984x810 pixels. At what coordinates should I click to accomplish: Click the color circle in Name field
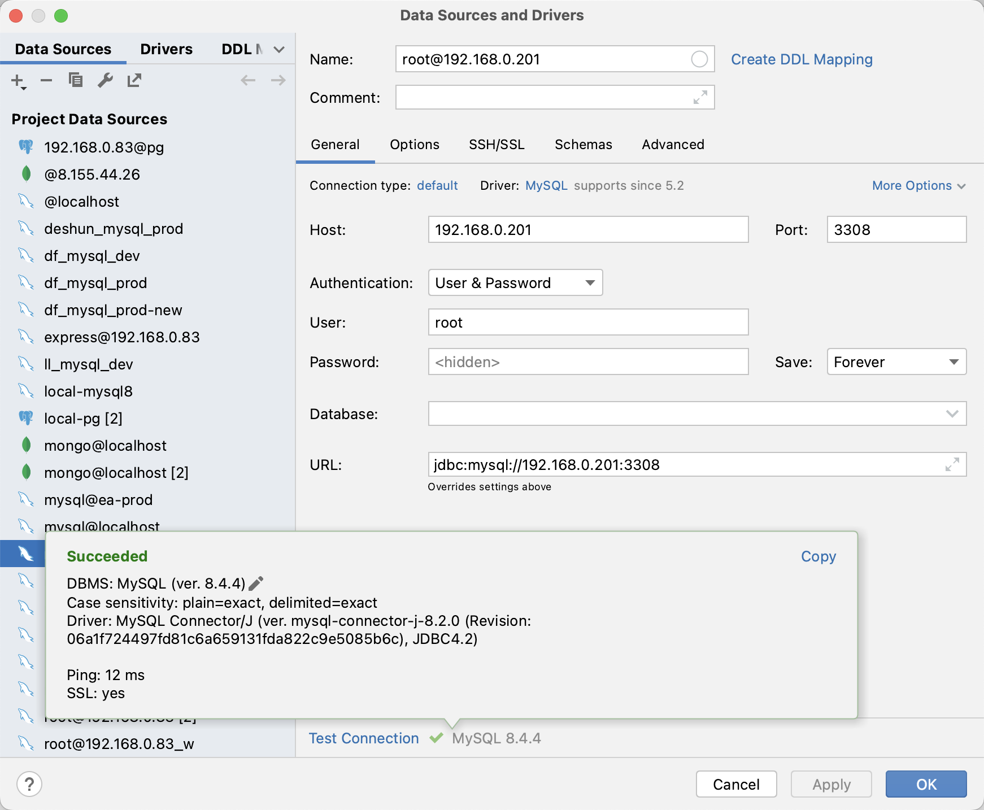click(x=699, y=59)
